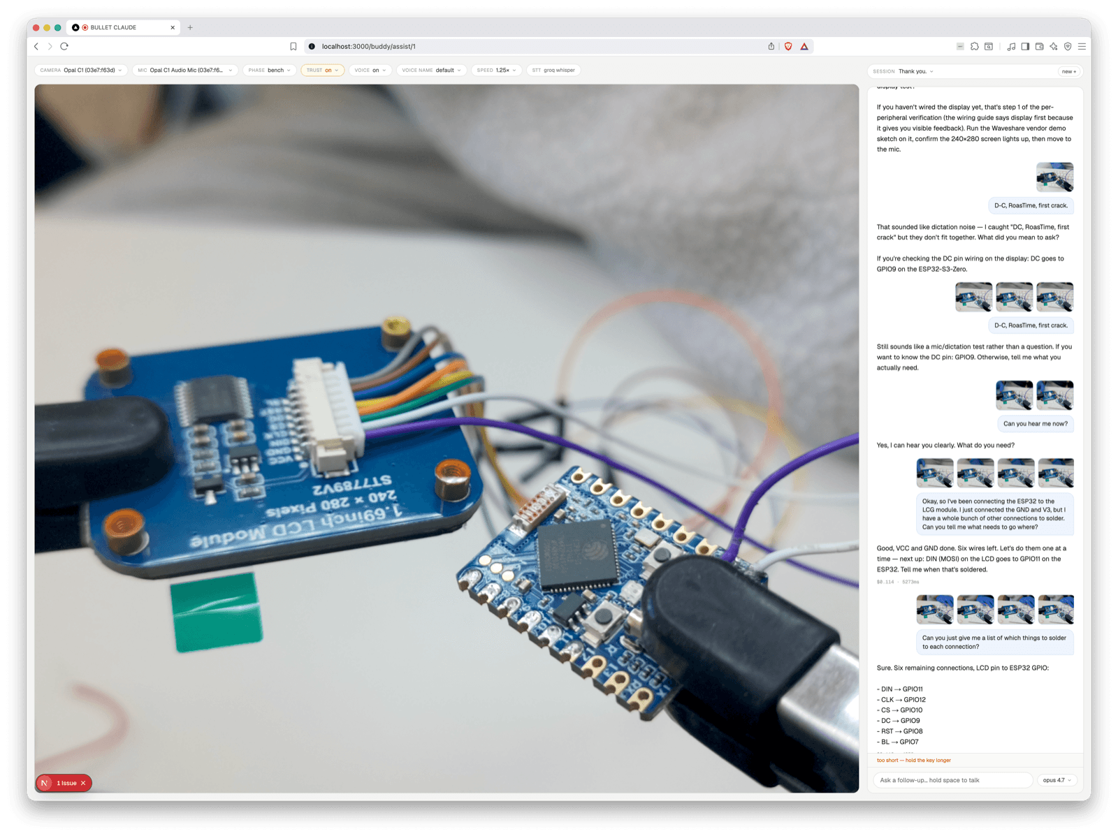This screenshot has height=836, width=1118.
Task: Change the PHASE bench dropdown
Action: click(x=269, y=70)
